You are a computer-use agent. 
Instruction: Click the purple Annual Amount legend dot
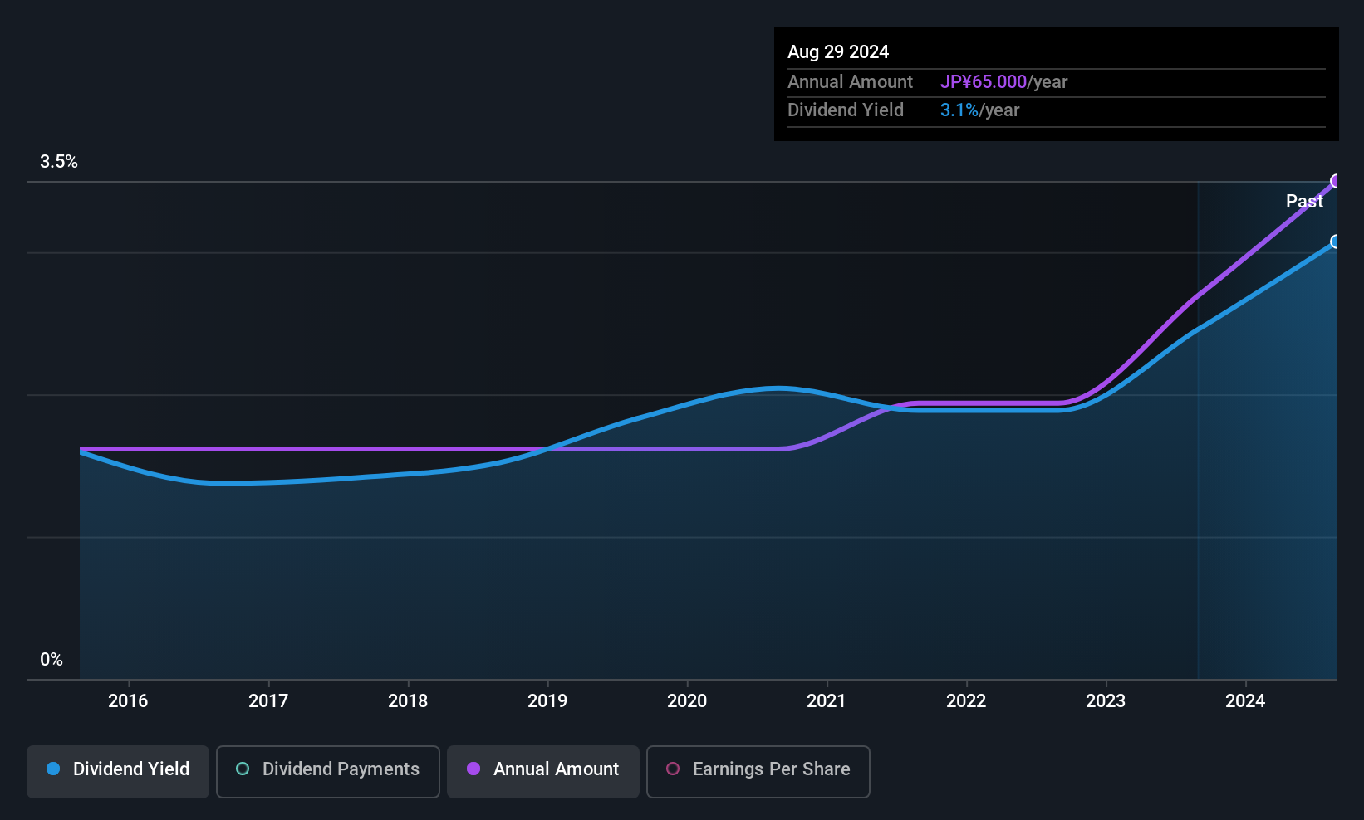pos(473,769)
